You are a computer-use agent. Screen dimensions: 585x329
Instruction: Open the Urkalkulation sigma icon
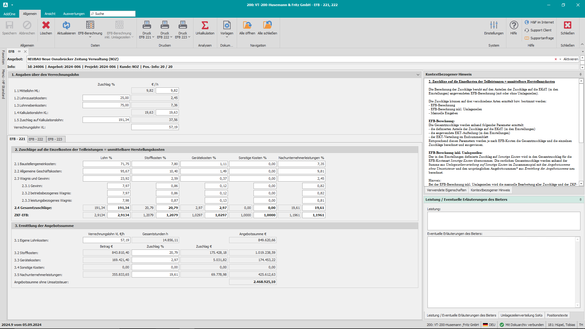(x=205, y=25)
